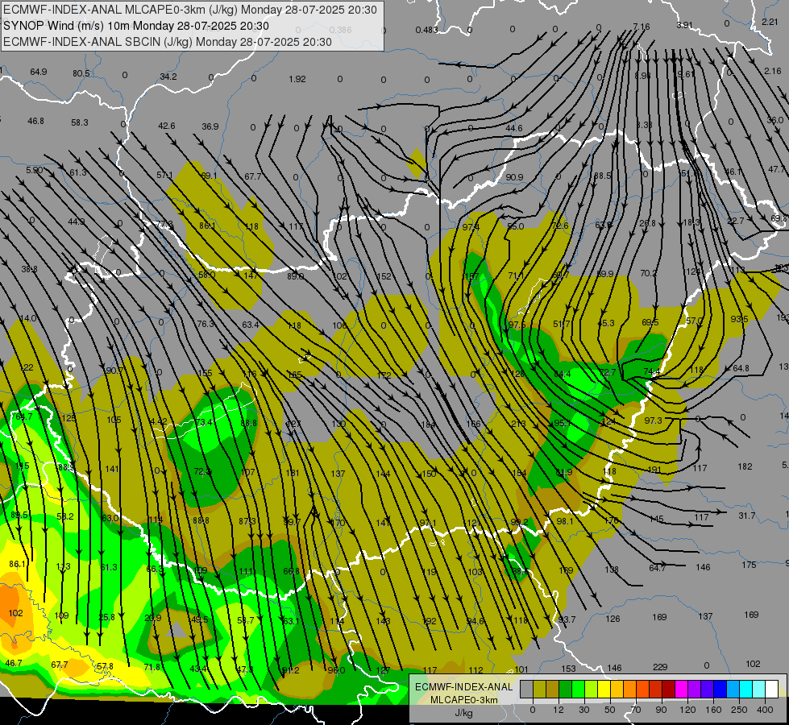789x725 pixels.
Task: Select the SYNOP Wind 10m header line
Action: (x=136, y=26)
